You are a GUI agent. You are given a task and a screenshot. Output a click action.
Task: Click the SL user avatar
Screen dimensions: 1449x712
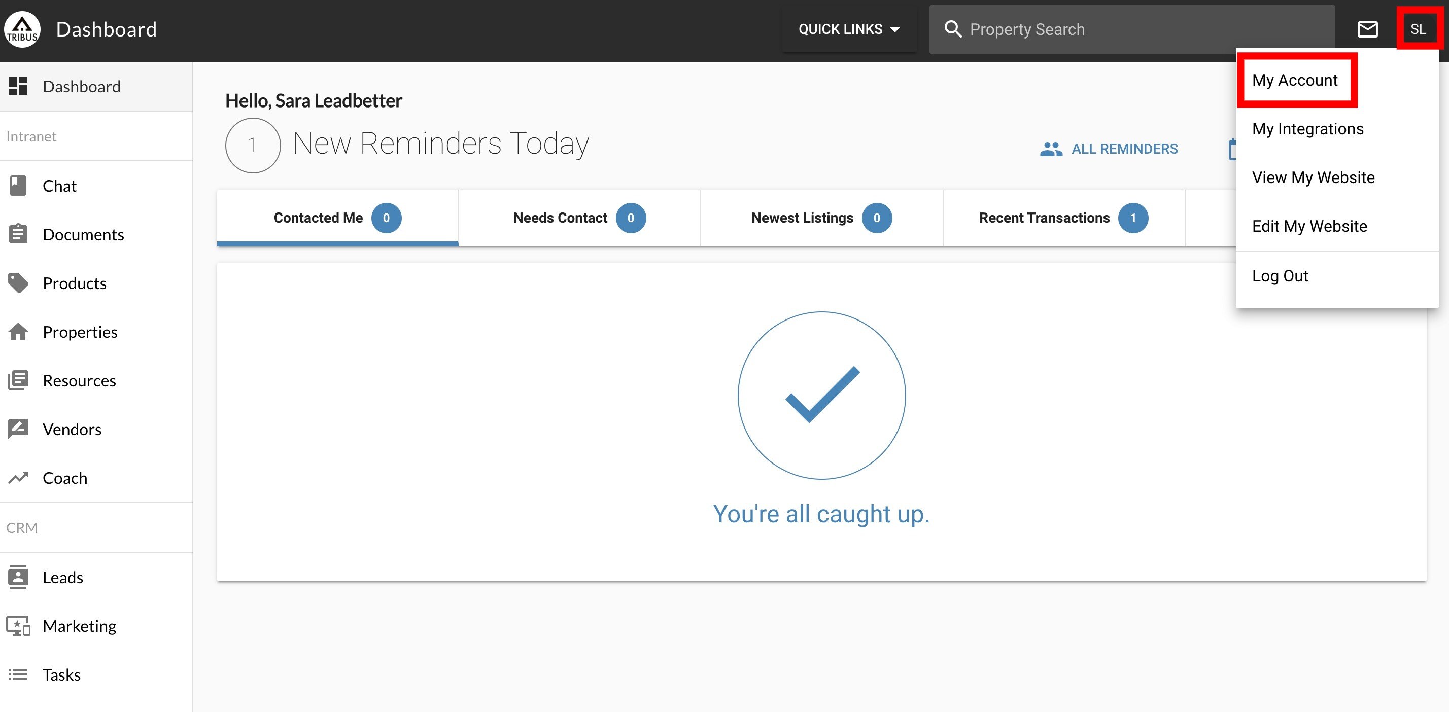pos(1418,29)
